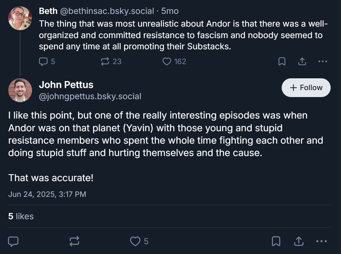
Task: Bookmark Beth's post about Andor
Action: pos(282,61)
